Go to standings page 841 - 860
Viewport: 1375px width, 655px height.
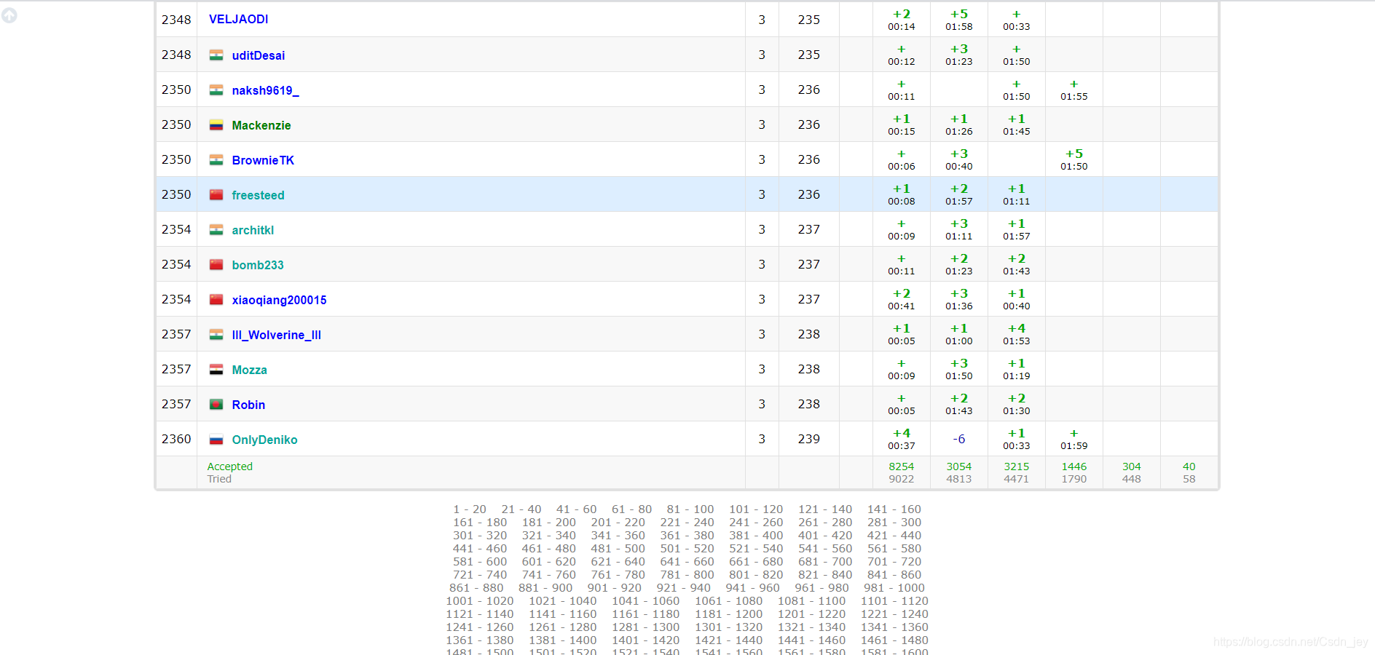894,575
